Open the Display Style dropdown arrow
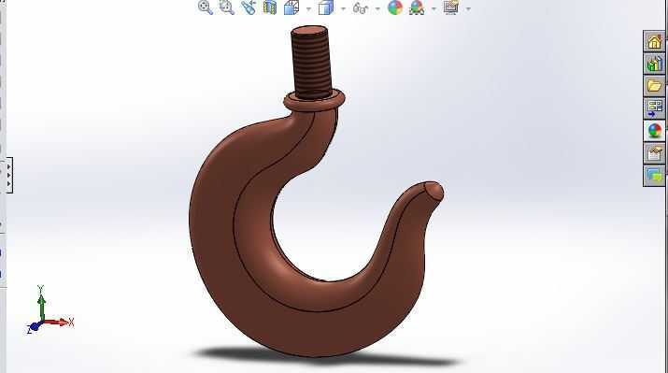Image resolution: width=668 pixels, height=373 pixels. (x=343, y=8)
